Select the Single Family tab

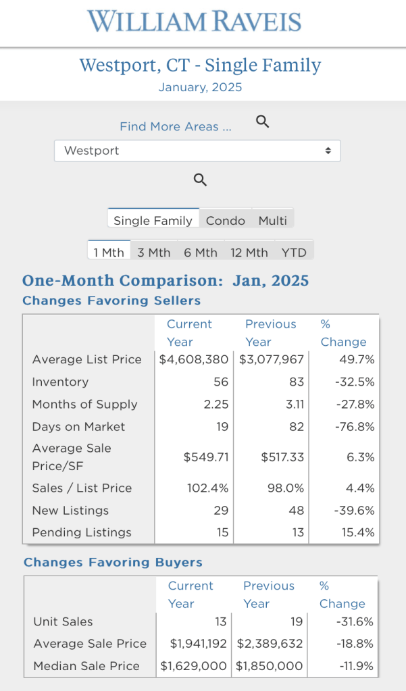(x=153, y=220)
